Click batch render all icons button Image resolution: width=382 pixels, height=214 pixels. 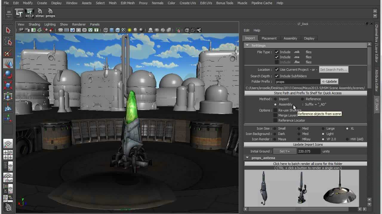point(306,164)
